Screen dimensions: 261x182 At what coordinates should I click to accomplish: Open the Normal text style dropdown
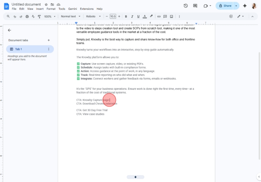click(x=71, y=16)
